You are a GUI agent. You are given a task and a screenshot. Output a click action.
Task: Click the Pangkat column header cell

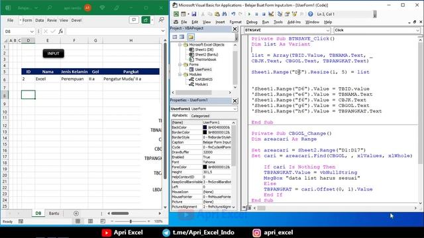pos(131,71)
